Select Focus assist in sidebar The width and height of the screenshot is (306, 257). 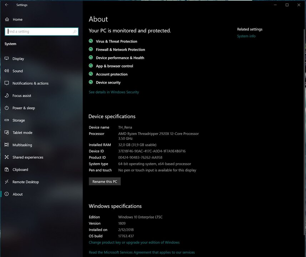pyautogui.click(x=41, y=95)
